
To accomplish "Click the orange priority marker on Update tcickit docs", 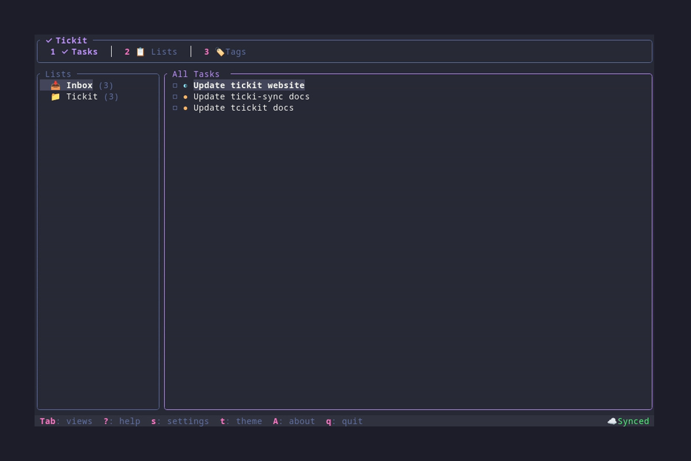I will tap(185, 108).
